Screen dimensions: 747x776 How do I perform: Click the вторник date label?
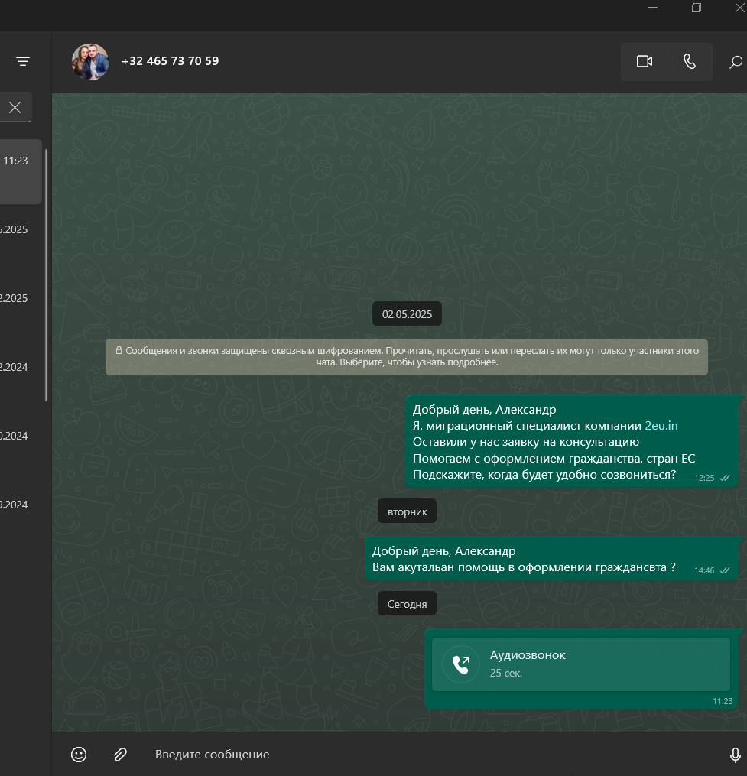pos(407,511)
